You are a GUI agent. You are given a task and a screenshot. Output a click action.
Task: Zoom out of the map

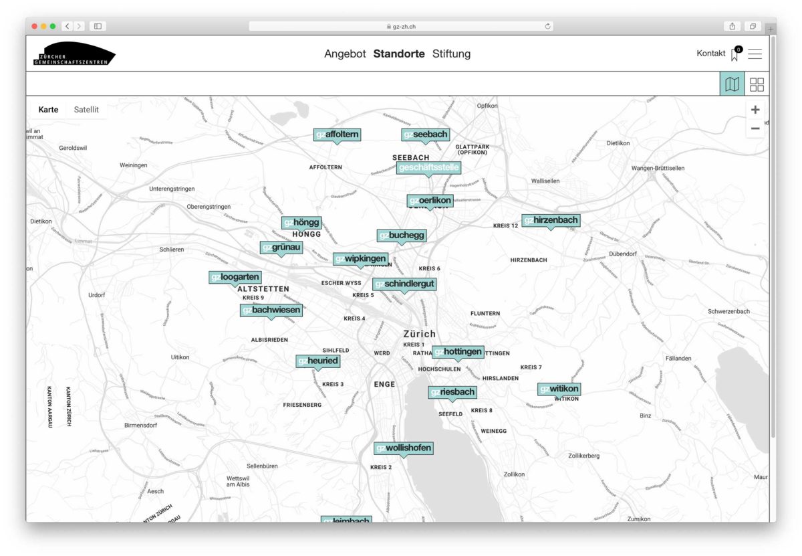tap(755, 128)
